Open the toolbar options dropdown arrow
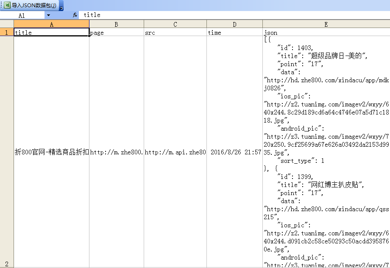This screenshot has height=268, width=390. tap(61, 8)
